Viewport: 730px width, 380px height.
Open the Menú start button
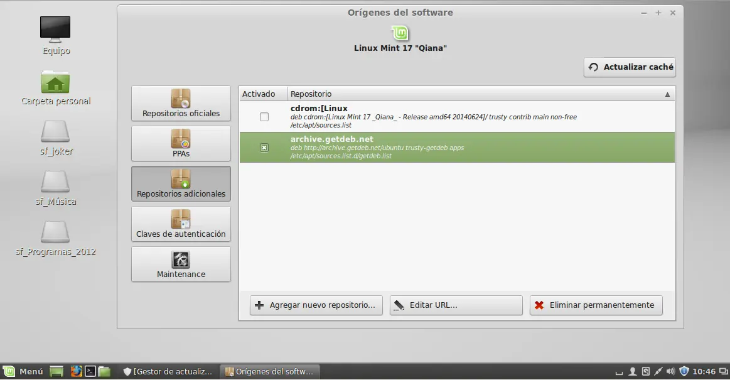point(23,371)
